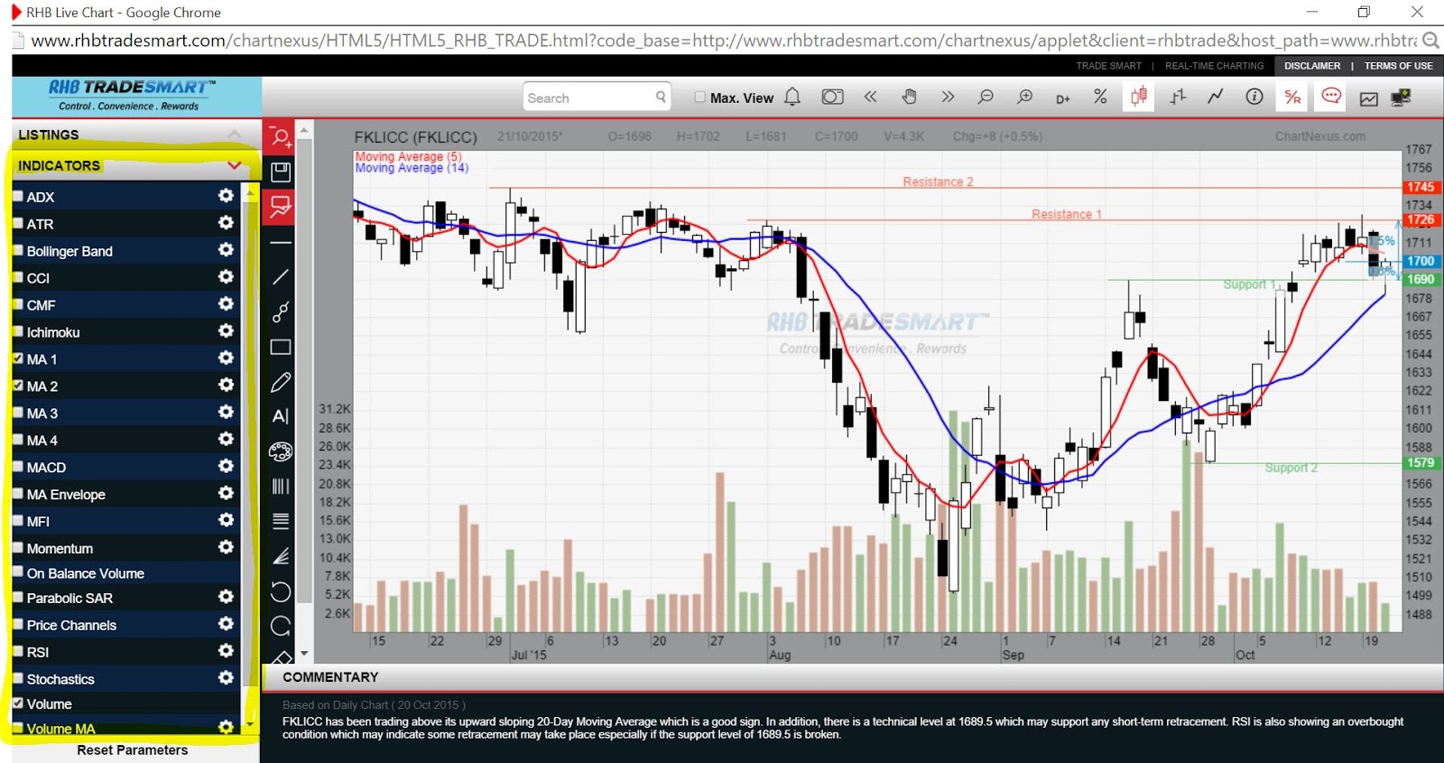The width and height of the screenshot is (1444, 763).
Task: Select the rectangle drawing tool
Action: click(x=281, y=347)
